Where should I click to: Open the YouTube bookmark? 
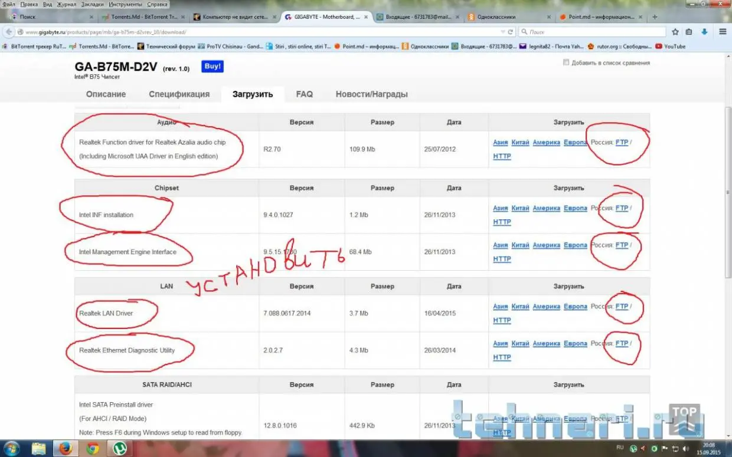click(670, 46)
